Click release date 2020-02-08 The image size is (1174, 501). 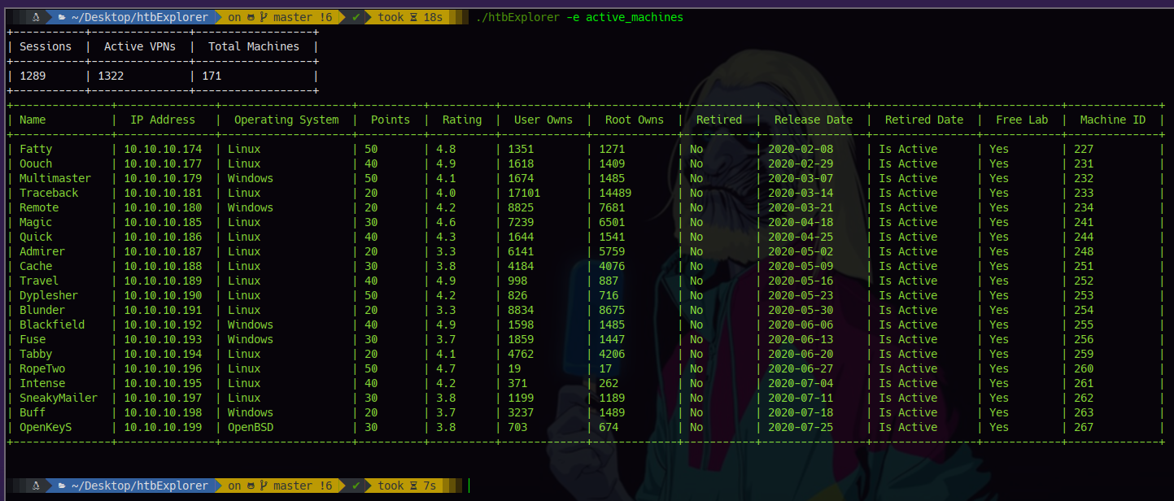[x=801, y=149]
